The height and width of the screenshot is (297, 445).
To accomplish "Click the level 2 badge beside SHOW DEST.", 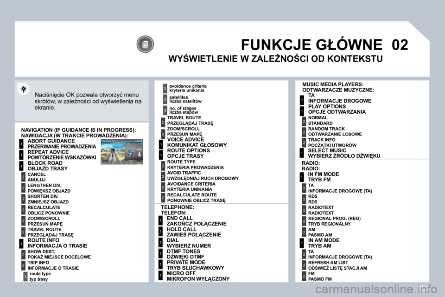I will (23, 254).
